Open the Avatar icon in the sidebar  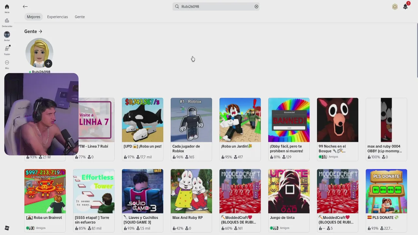click(x=7, y=35)
